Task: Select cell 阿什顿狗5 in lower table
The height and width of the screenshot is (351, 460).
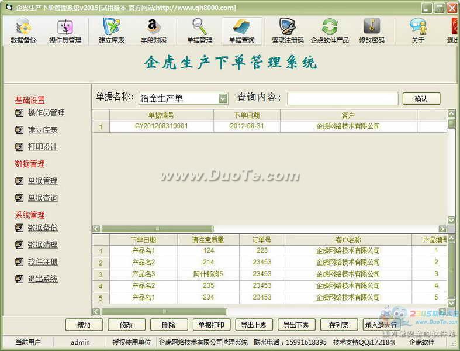Action: click(208, 274)
